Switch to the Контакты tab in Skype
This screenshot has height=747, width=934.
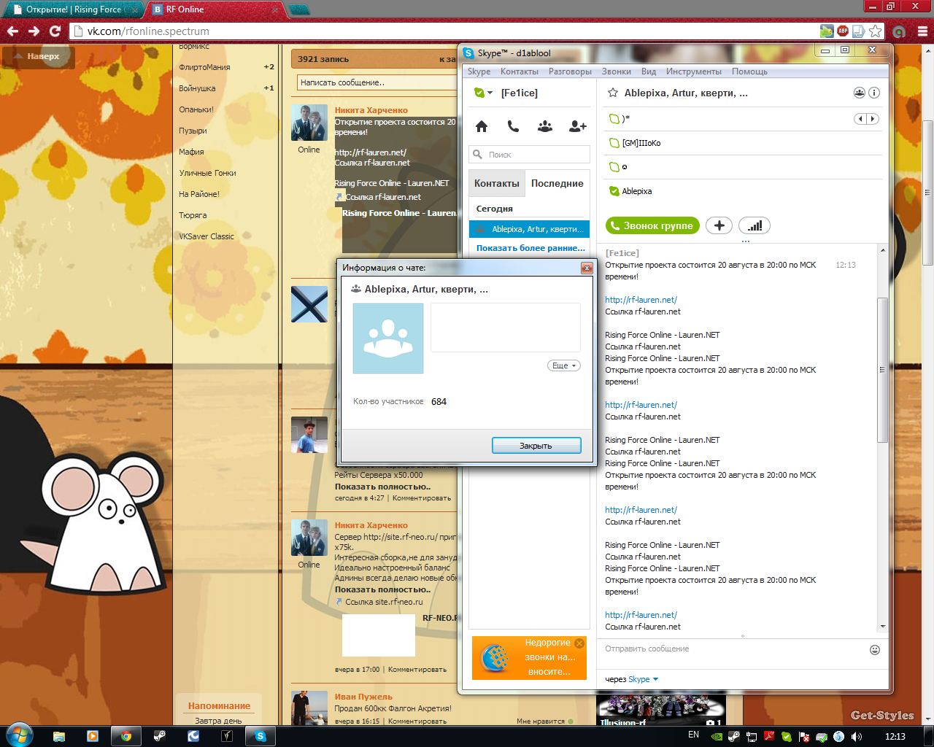(497, 183)
